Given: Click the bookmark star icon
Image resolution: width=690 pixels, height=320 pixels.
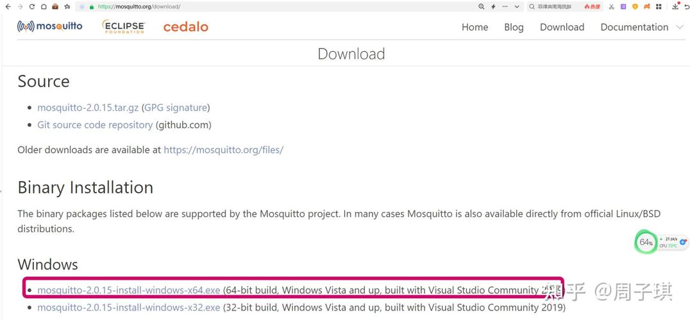Looking at the screenshot, I should click(67, 6).
